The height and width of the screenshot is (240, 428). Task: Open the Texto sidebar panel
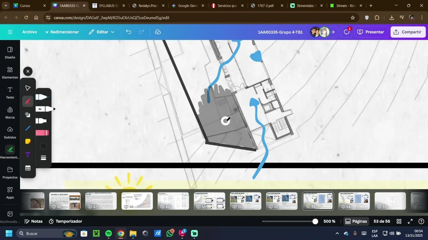pos(10,93)
